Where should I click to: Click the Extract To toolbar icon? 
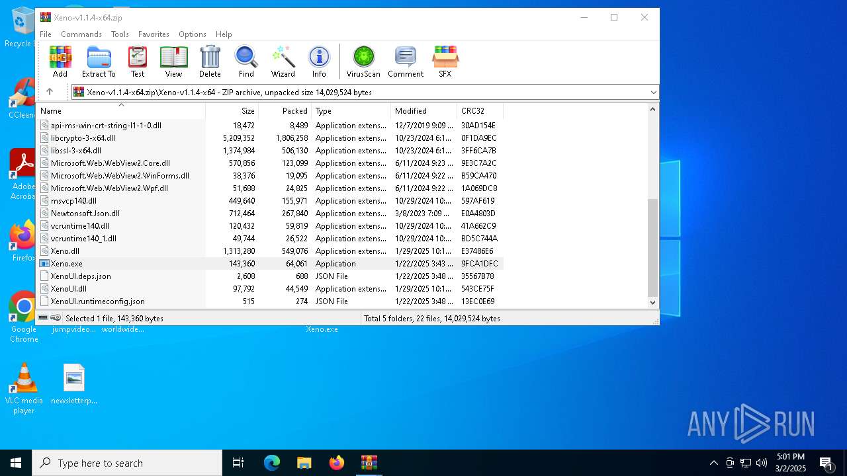(99, 61)
